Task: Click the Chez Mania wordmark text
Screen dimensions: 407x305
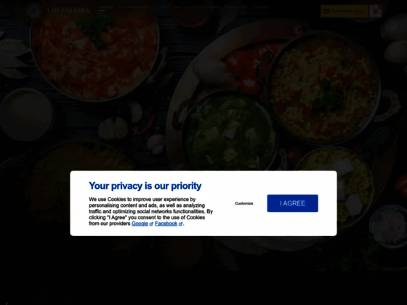Action: tap(68, 11)
